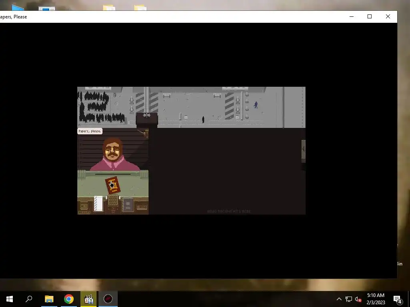Click the document slot on the counter
This screenshot has width=410, height=307.
pyautogui.click(x=113, y=174)
